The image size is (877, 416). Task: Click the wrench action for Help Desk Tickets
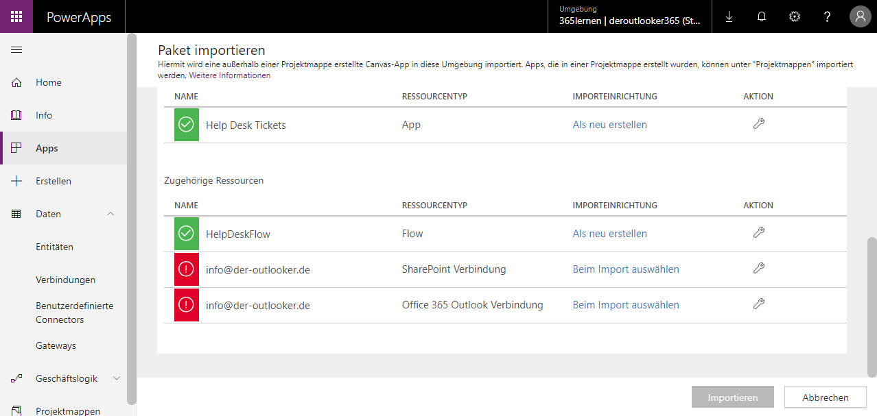[x=758, y=124]
